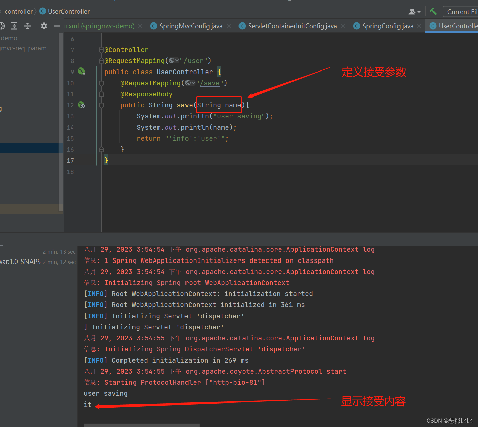Open the URL globe dropdown before /save
478x427 pixels.
pyautogui.click(x=190, y=83)
